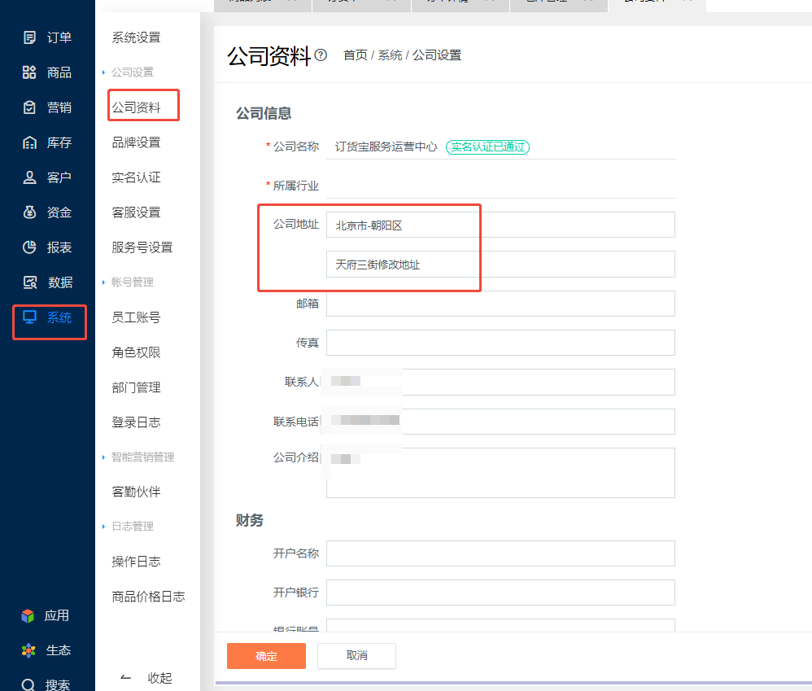Select the 数据 data analysis icon
This screenshot has height=691, width=812.
coord(30,282)
